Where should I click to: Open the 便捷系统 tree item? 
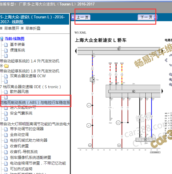coord(17,50)
